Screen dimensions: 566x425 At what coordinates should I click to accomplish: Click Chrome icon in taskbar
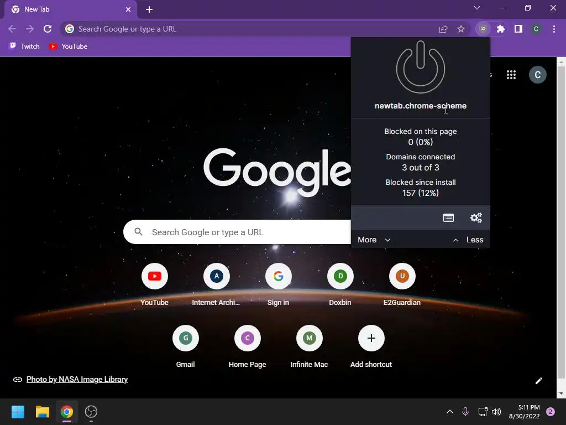(67, 412)
